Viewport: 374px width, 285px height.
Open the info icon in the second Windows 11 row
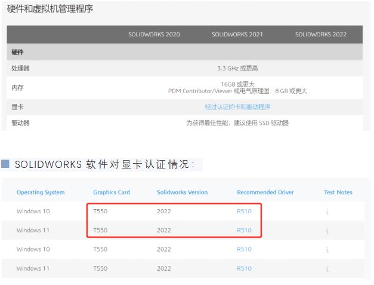(x=327, y=269)
